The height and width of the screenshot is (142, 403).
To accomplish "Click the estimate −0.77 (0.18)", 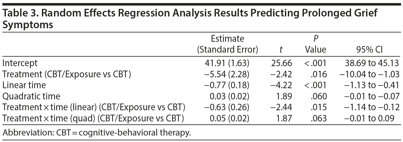I will point(228,85).
